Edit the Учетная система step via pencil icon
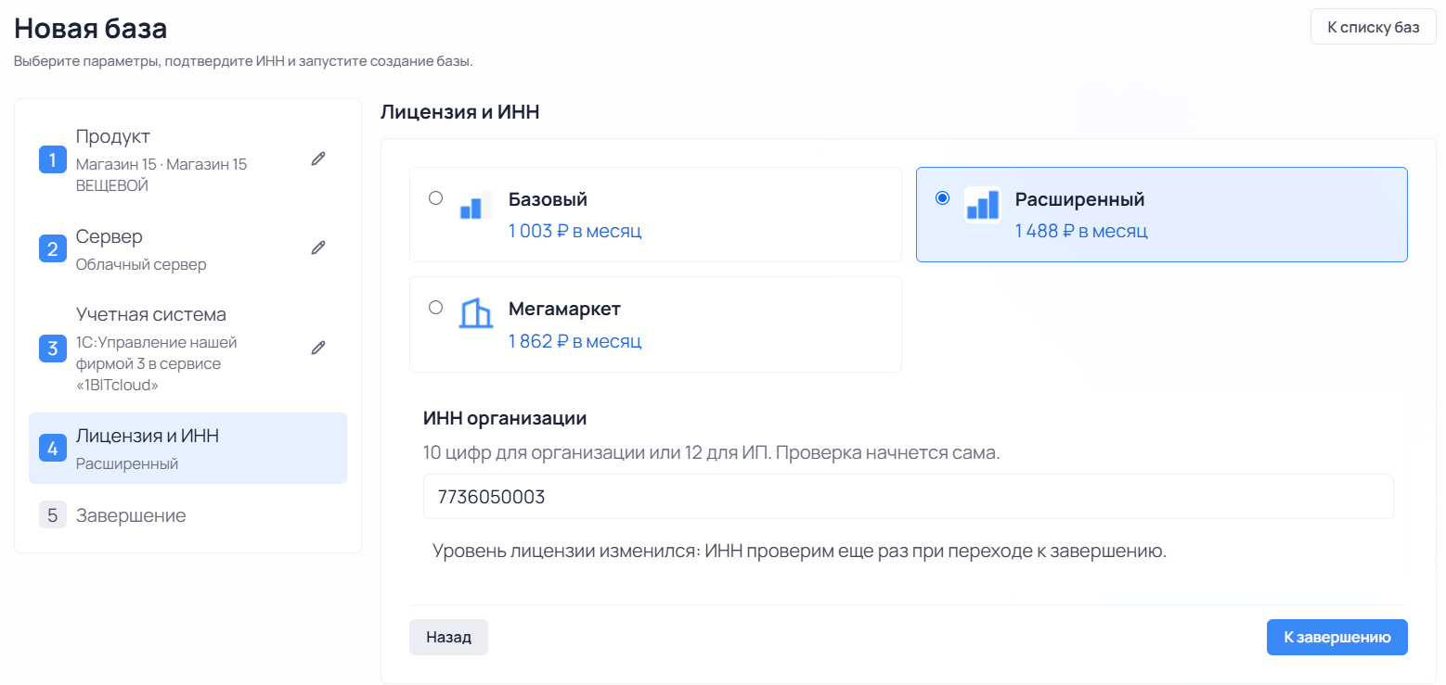Image resolution: width=1446 pixels, height=685 pixels. (318, 348)
